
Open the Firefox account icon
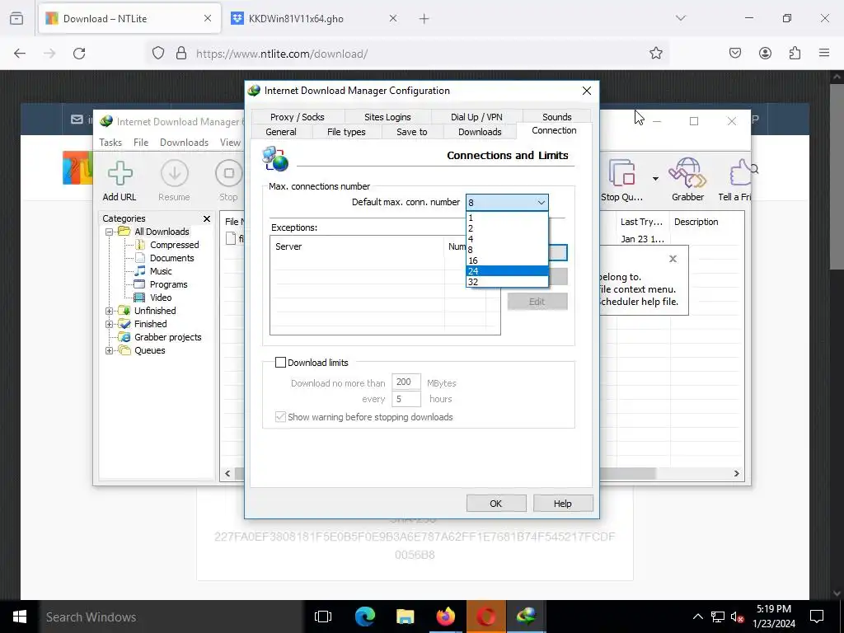coord(765,53)
